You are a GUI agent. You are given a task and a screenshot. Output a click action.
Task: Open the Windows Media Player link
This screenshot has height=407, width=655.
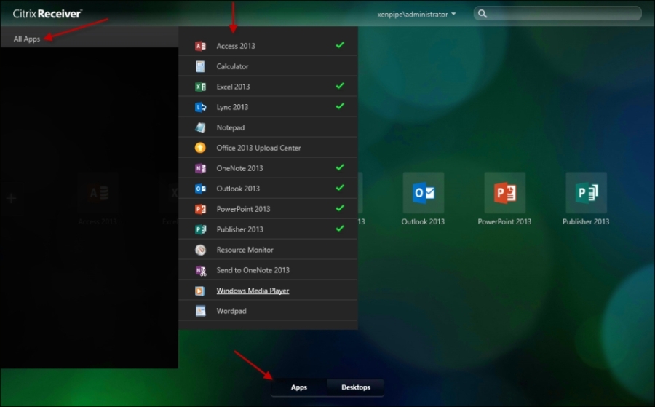[x=253, y=291]
